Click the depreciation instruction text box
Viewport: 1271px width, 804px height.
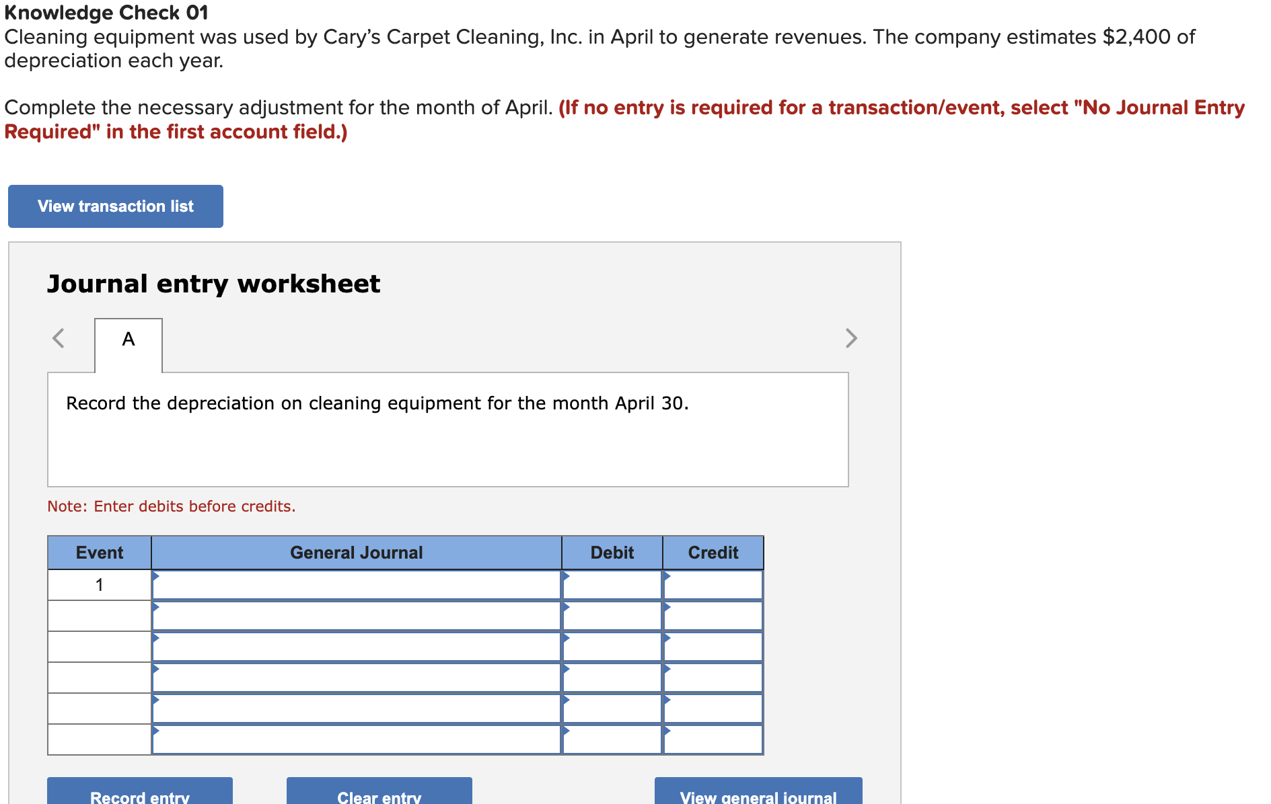(448, 428)
